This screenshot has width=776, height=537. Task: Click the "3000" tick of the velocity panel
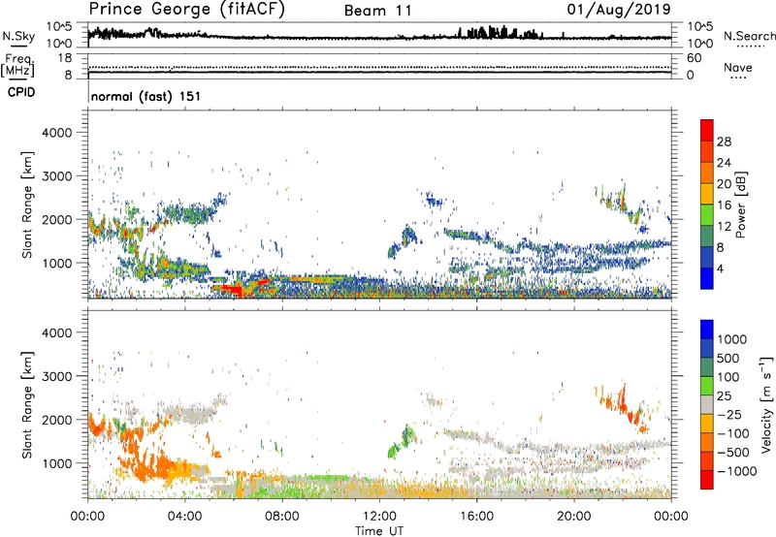56,376
